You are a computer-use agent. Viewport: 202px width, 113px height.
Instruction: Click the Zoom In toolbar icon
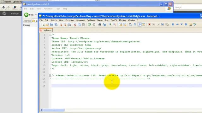110,24
